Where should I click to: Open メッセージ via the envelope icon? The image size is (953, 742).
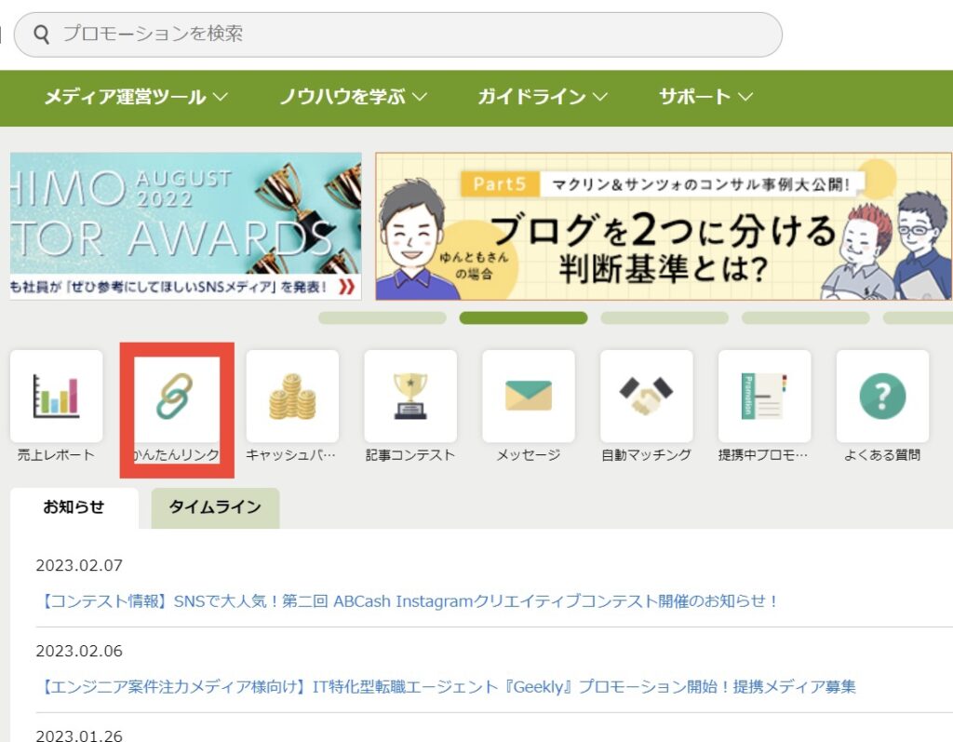pyautogui.click(x=528, y=396)
